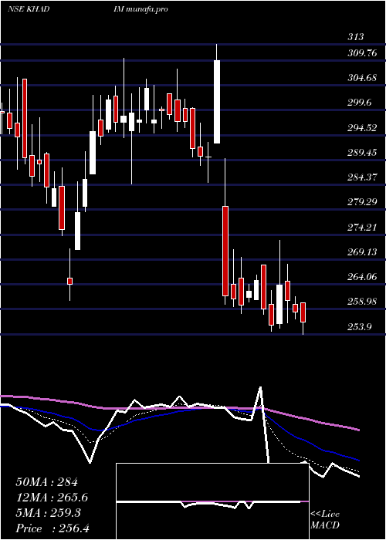Click the 5MA : 259.3 readout
The width and height of the screenshot is (386, 540).
(x=48, y=513)
